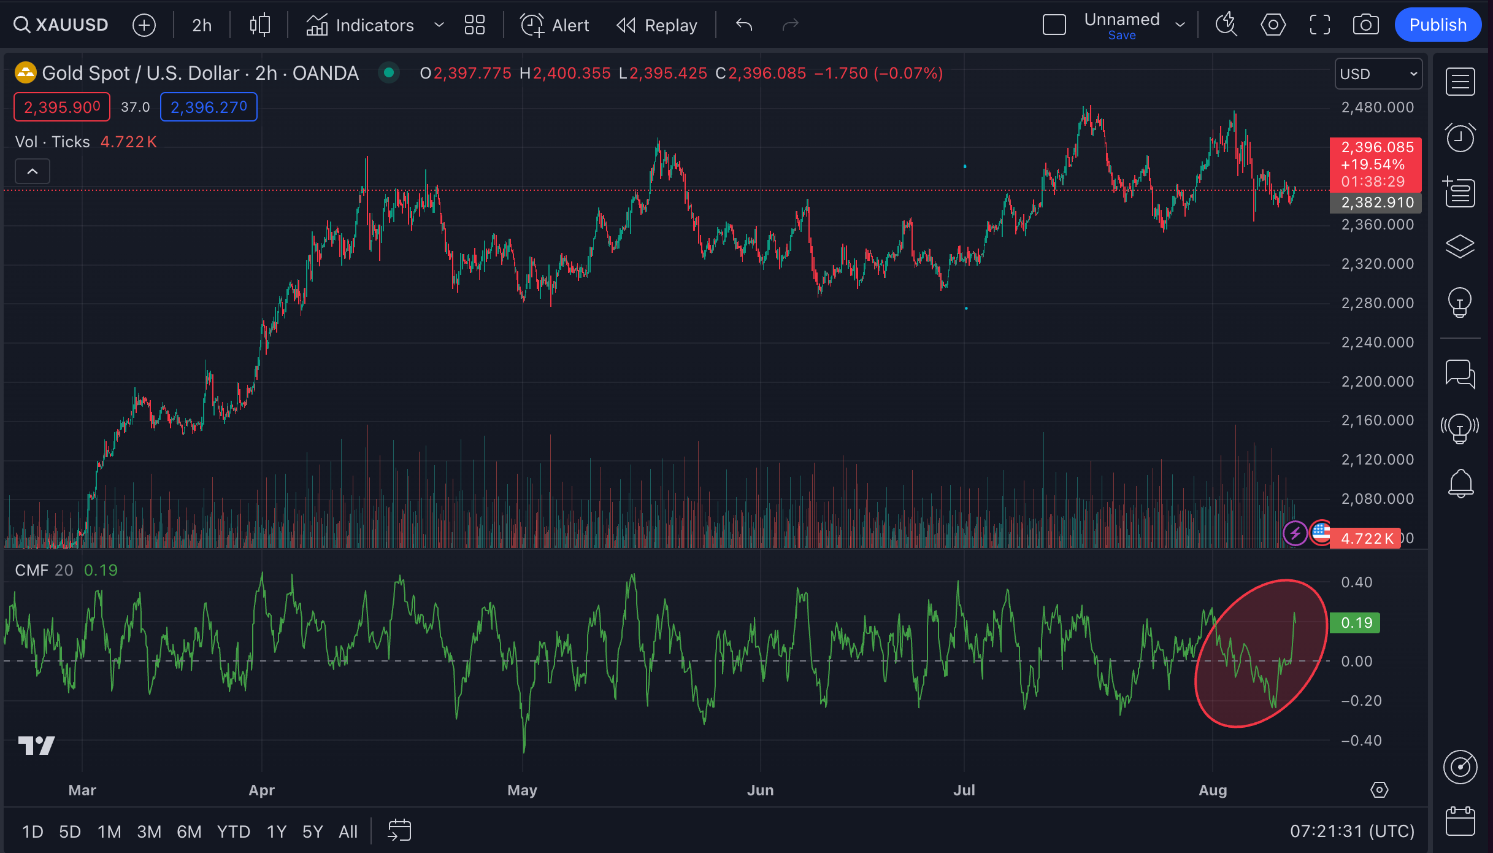Image resolution: width=1493 pixels, height=853 pixels.
Task: Expand the USD currency dropdown
Action: [x=1378, y=74]
